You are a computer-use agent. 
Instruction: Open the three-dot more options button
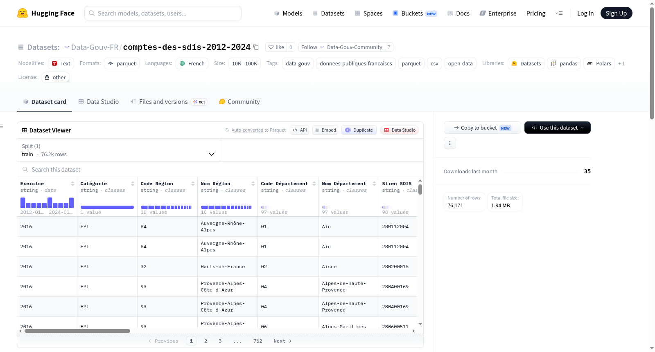coord(450,143)
